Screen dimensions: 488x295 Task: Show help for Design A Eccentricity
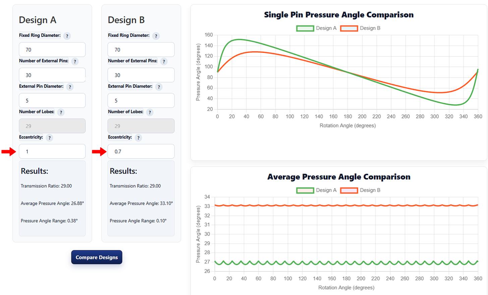coord(49,138)
